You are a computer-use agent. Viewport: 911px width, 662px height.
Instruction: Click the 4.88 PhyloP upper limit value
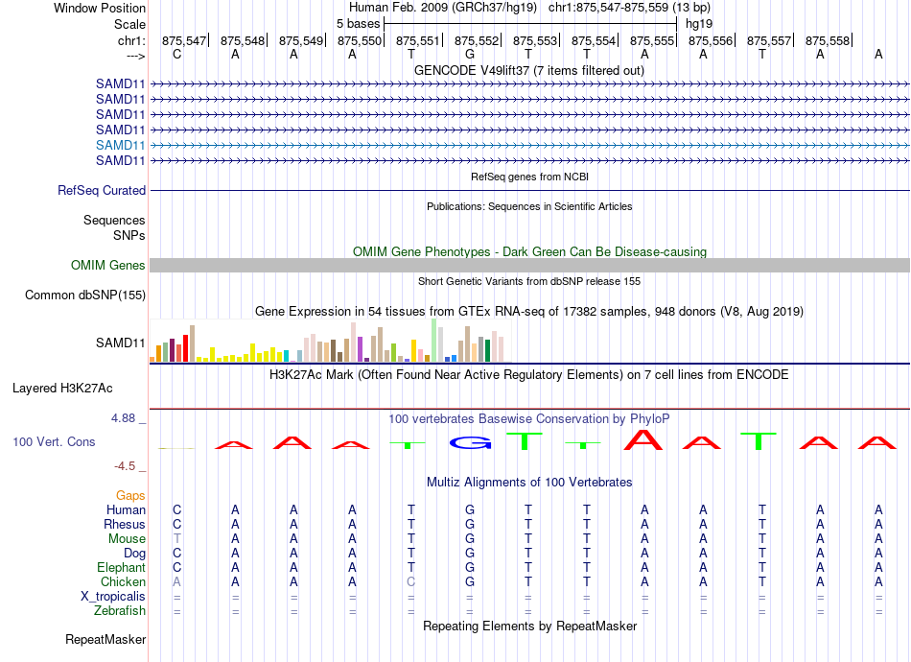point(123,418)
